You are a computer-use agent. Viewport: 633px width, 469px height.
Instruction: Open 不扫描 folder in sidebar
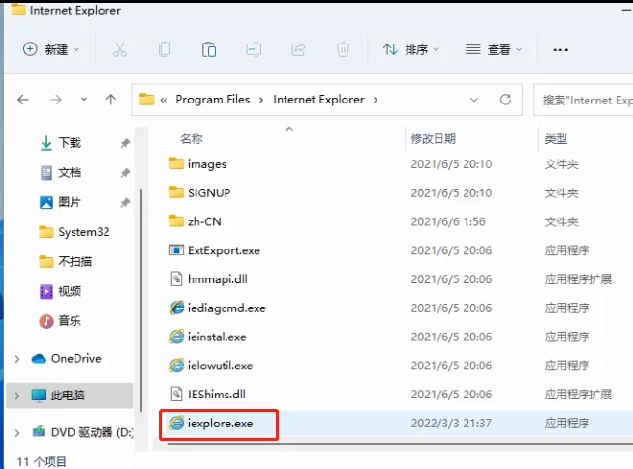[65, 262]
